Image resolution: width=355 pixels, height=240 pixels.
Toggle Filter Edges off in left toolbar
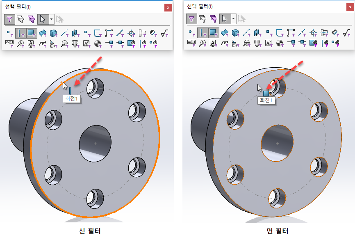20,33
